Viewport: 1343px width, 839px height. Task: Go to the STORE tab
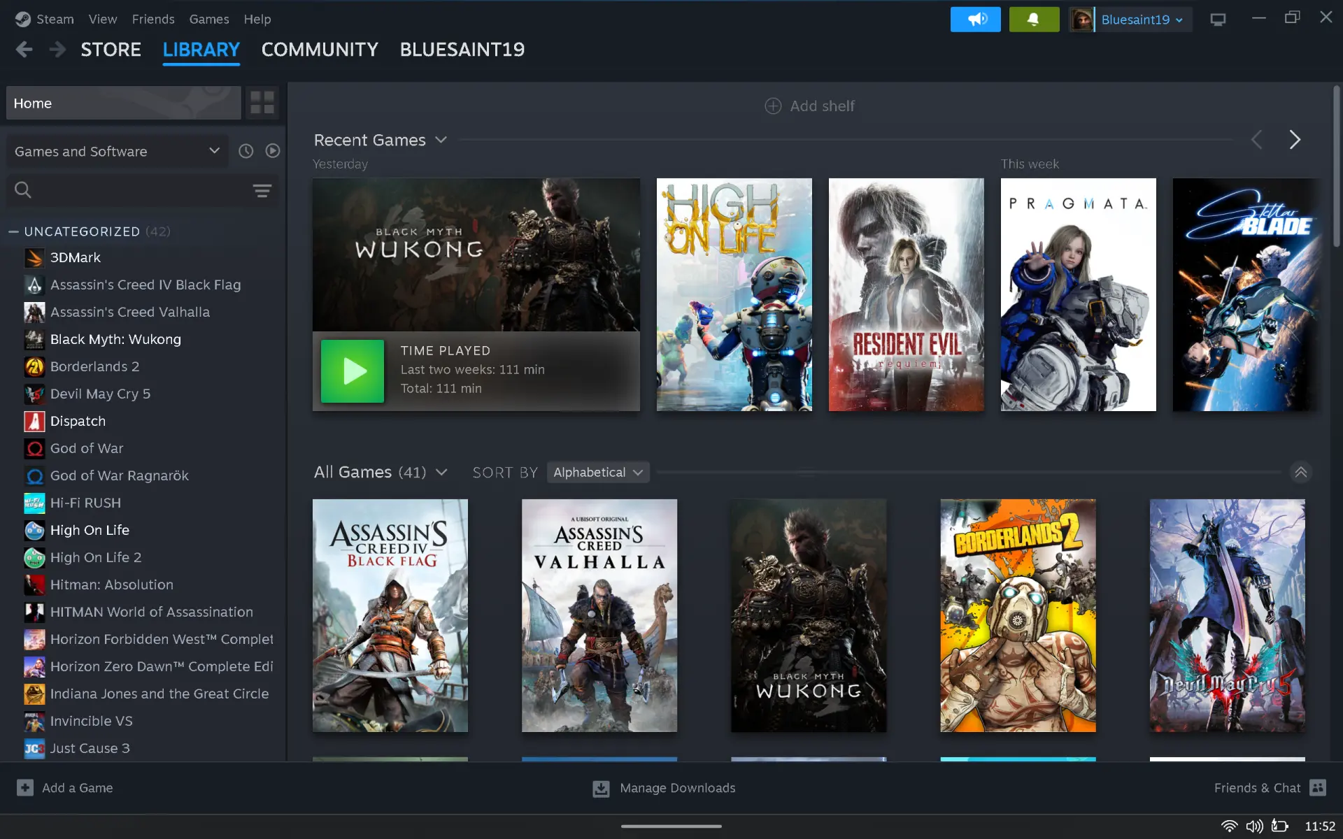click(x=111, y=50)
